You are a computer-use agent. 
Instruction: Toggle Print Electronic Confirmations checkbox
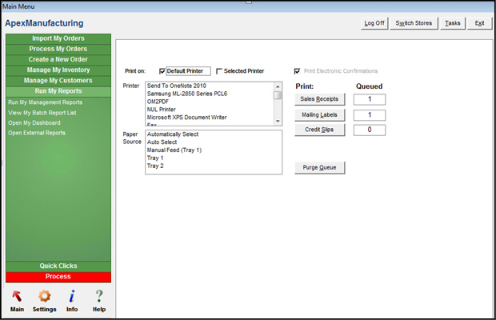pos(298,71)
